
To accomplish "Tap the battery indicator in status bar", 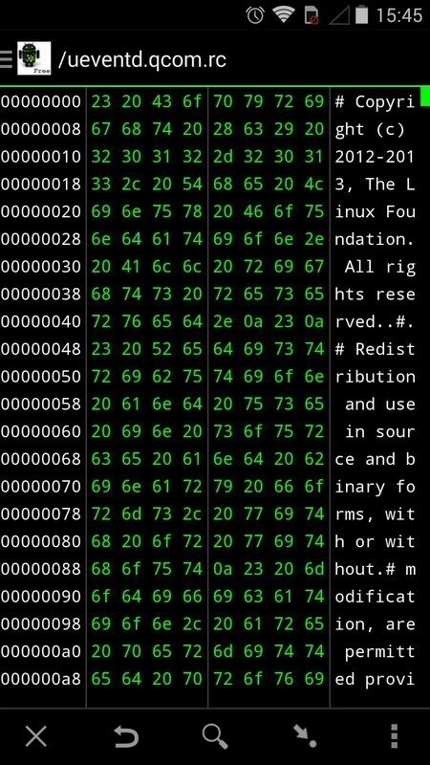I will [x=361, y=14].
